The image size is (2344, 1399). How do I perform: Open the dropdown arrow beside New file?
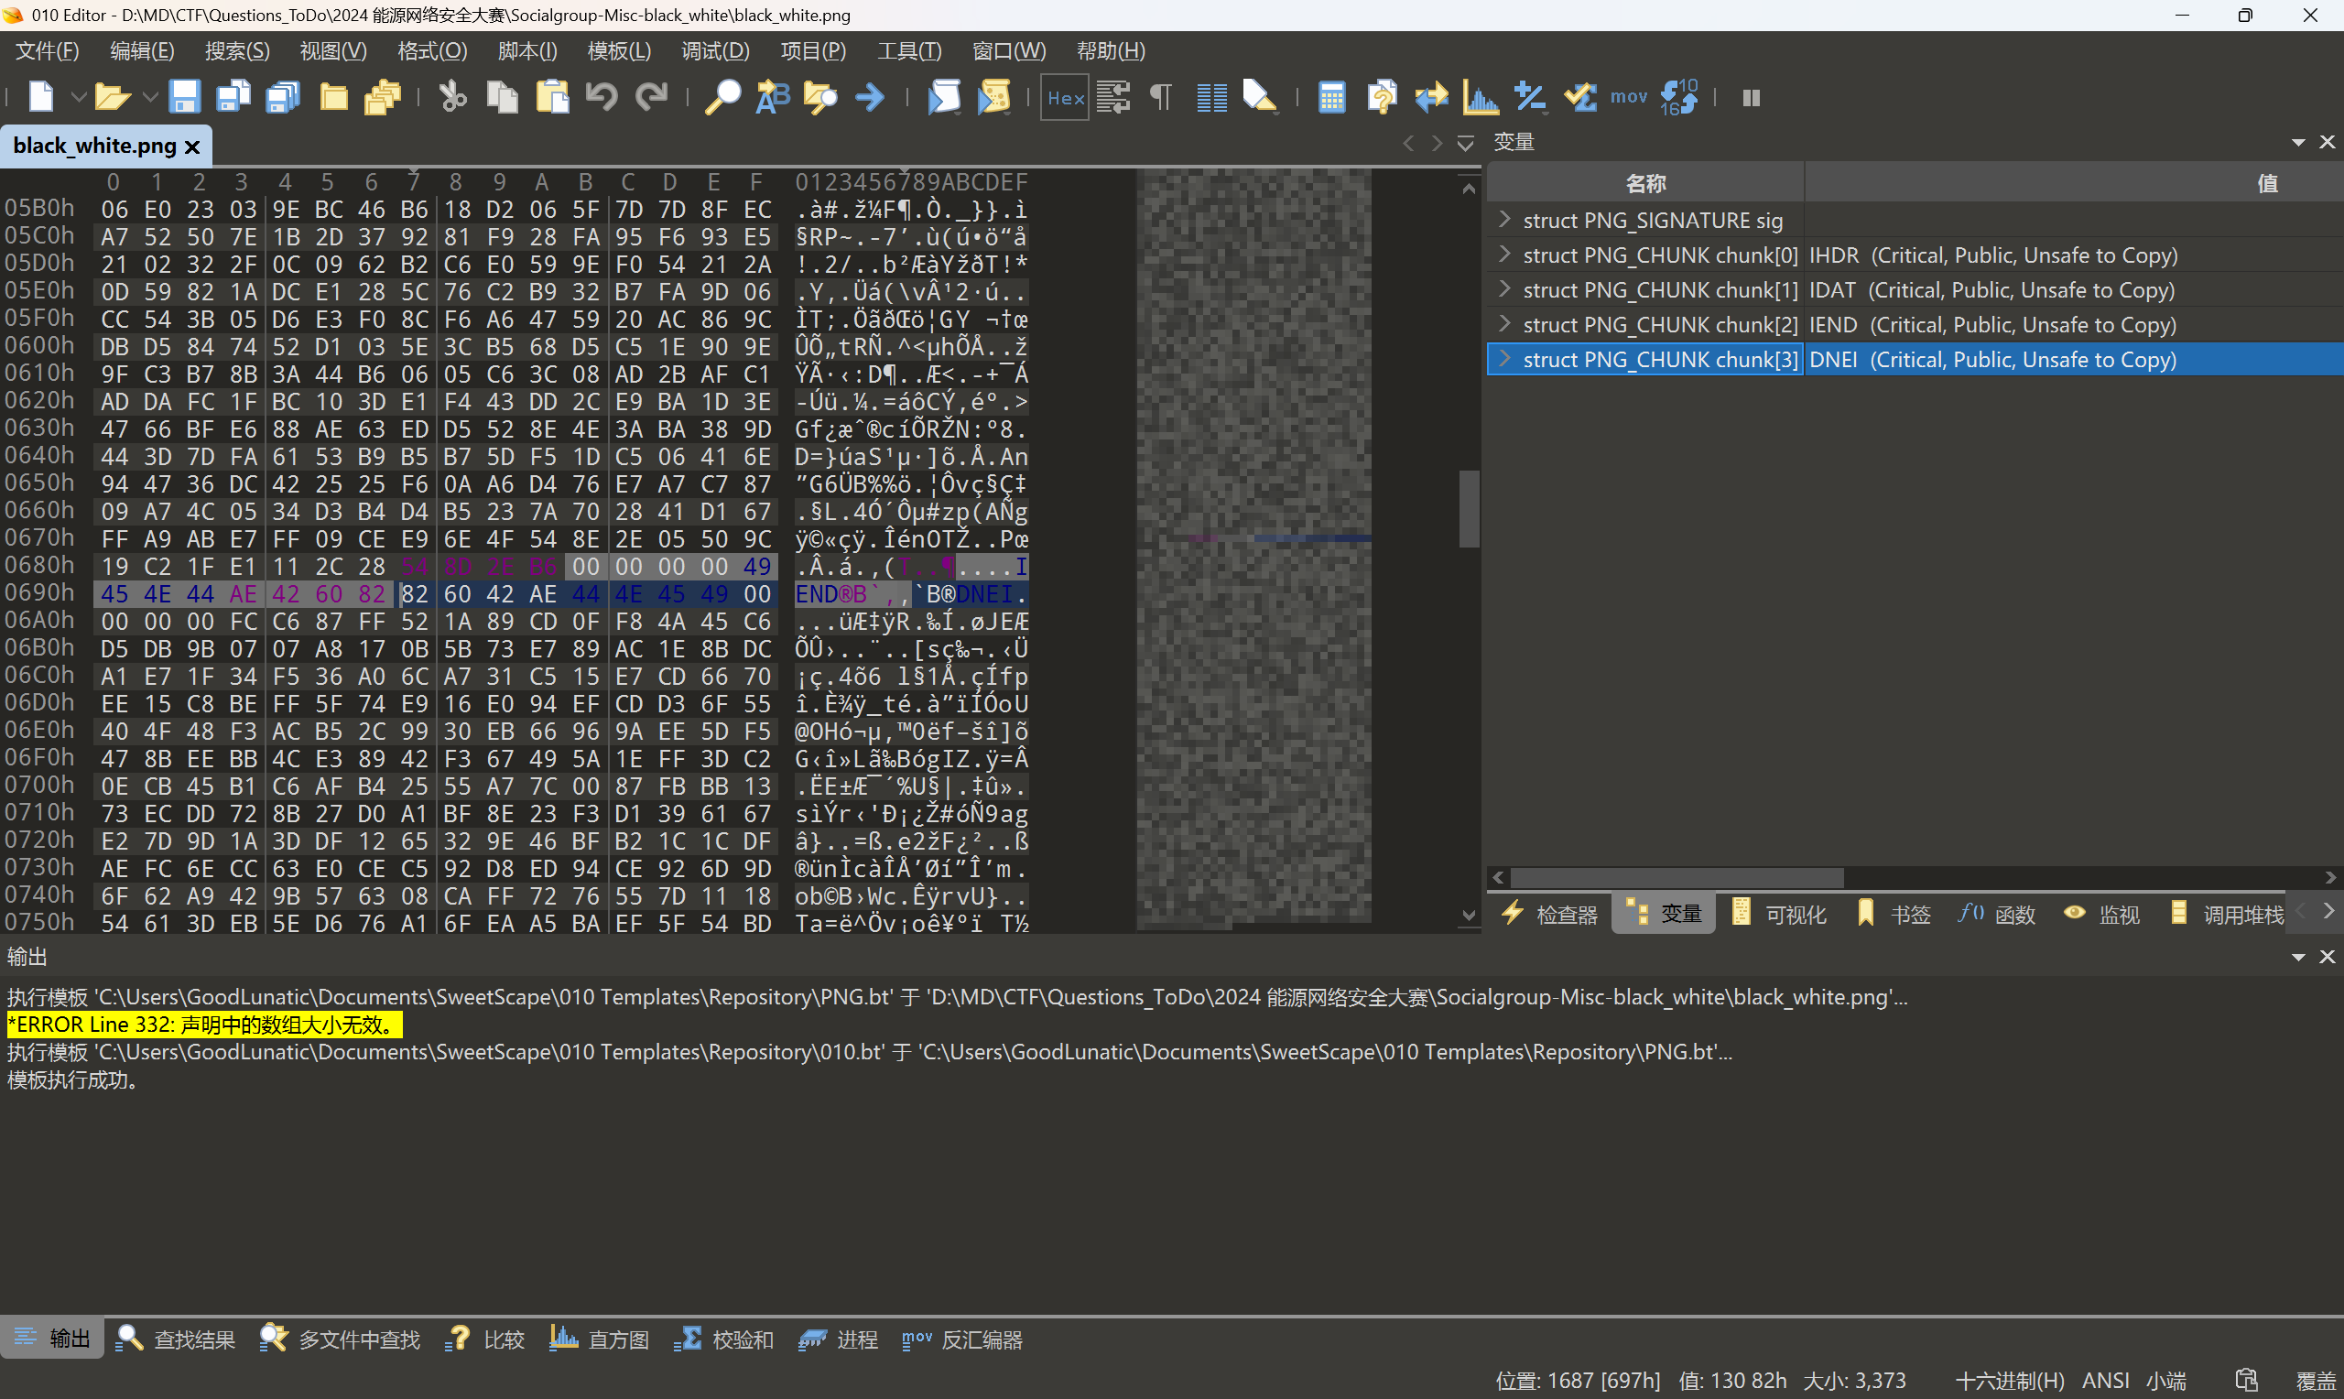pos(78,97)
